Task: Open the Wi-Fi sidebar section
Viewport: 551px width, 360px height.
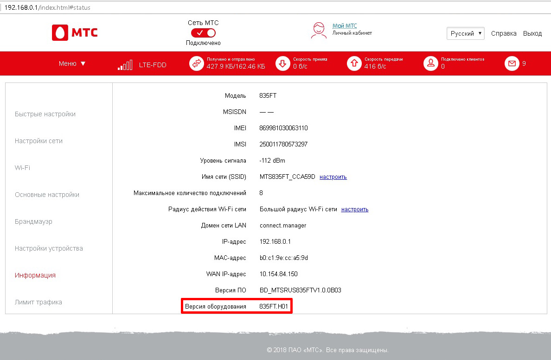Action: (22, 168)
